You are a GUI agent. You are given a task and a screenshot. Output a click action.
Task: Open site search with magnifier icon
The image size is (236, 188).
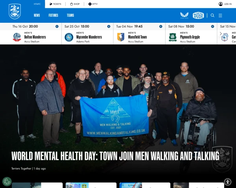[212, 15]
